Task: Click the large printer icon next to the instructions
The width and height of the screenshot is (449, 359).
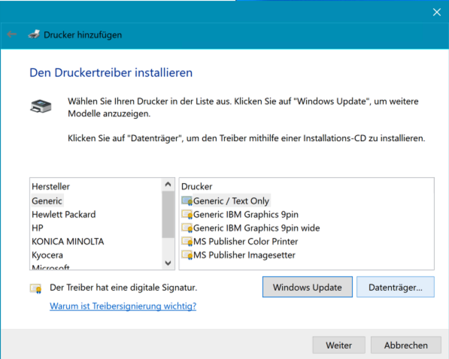Action: click(x=41, y=107)
